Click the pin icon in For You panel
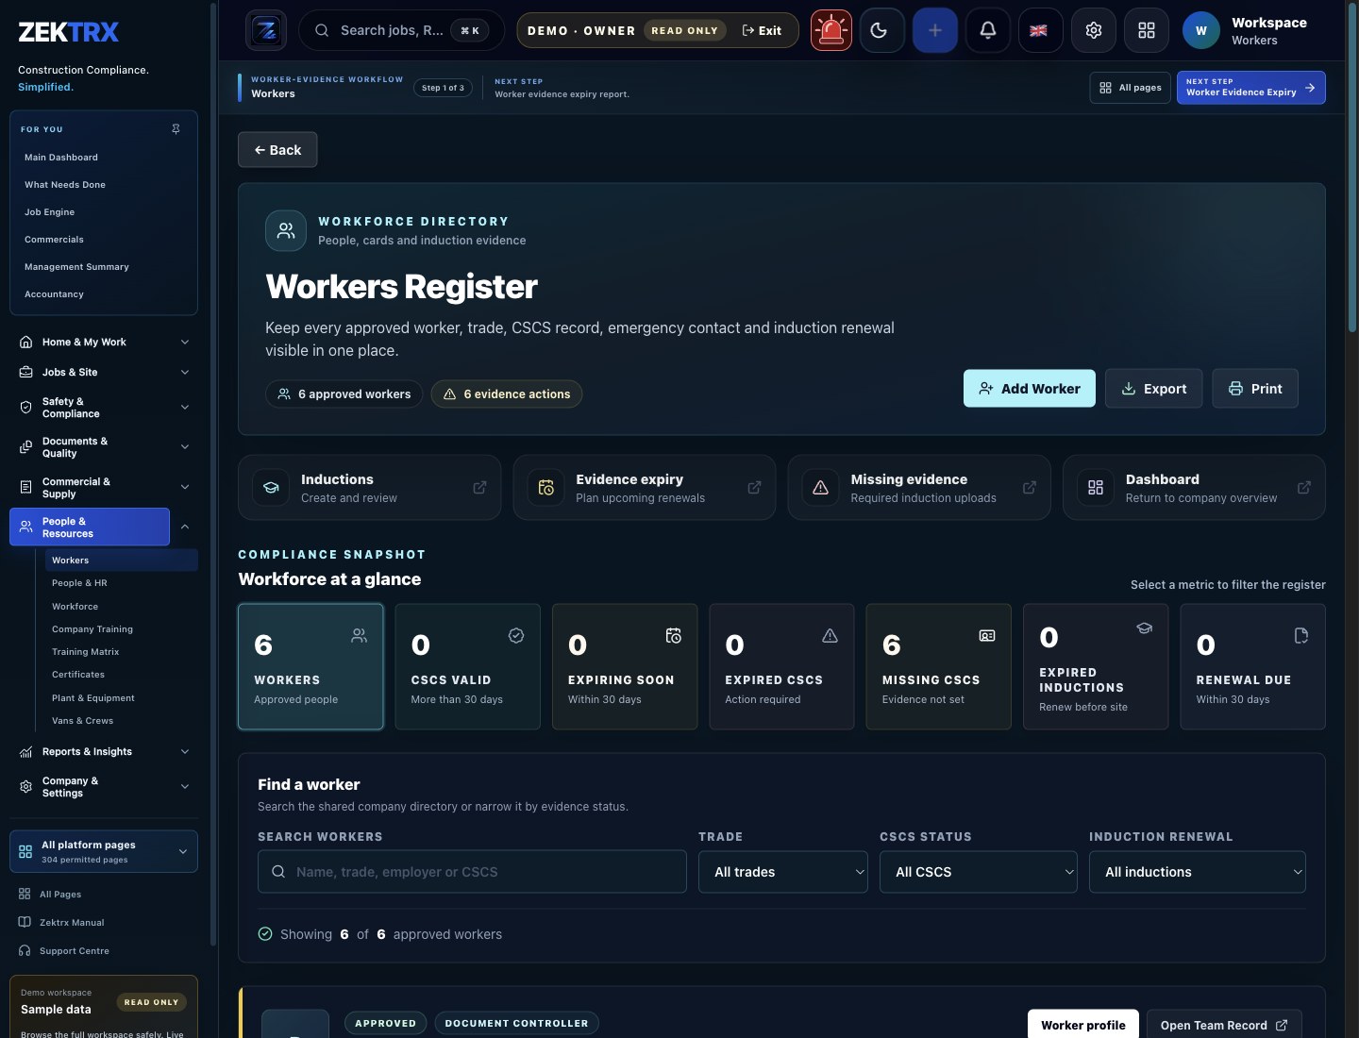Image resolution: width=1359 pixels, height=1038 pixels. coord(176,129)
